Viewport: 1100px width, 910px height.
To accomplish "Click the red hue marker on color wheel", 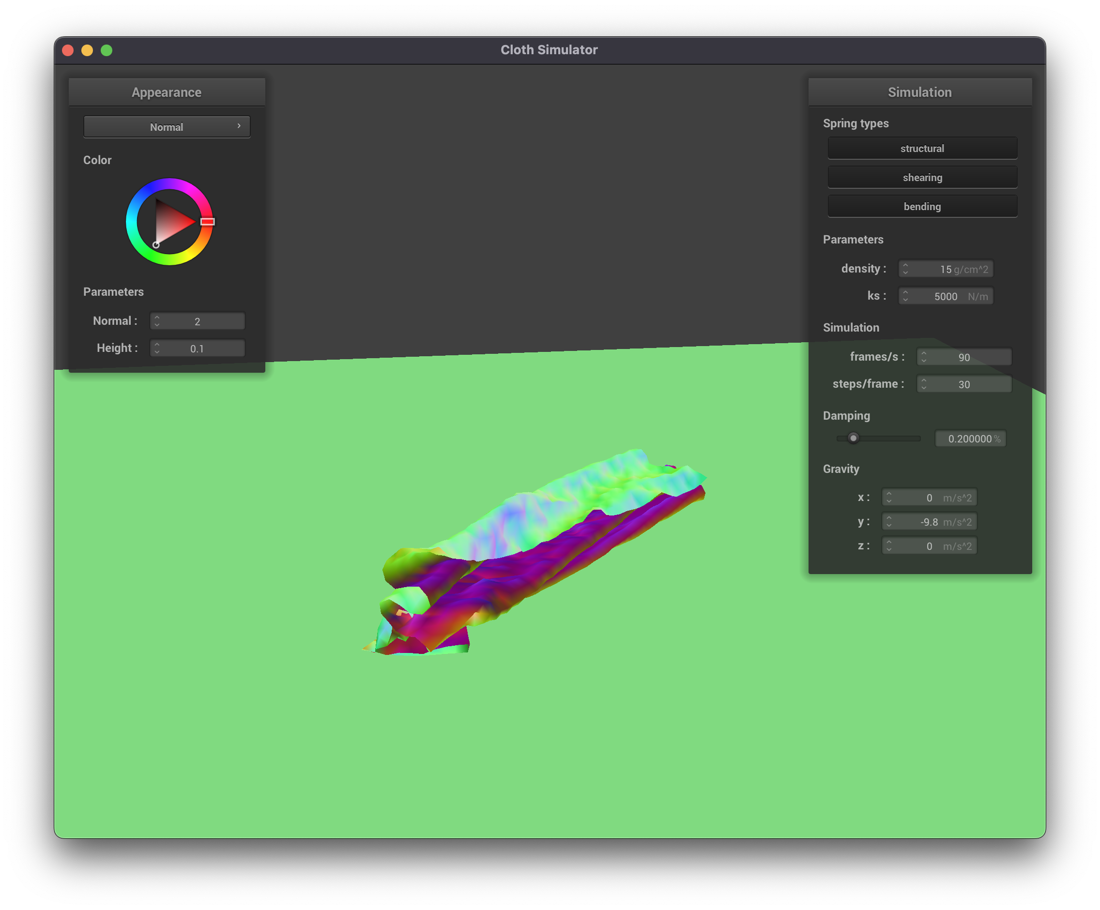I will pyautogui.click(x=207, y=222).
